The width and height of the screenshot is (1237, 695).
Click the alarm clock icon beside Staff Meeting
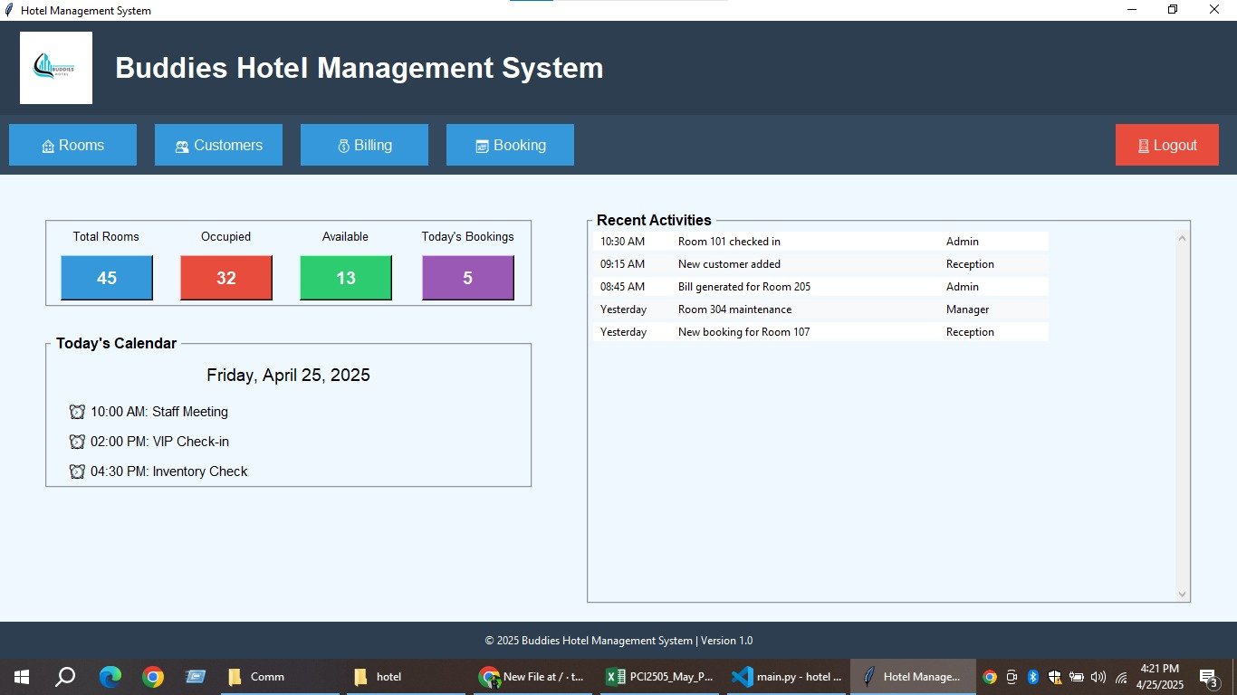point(77,412)
